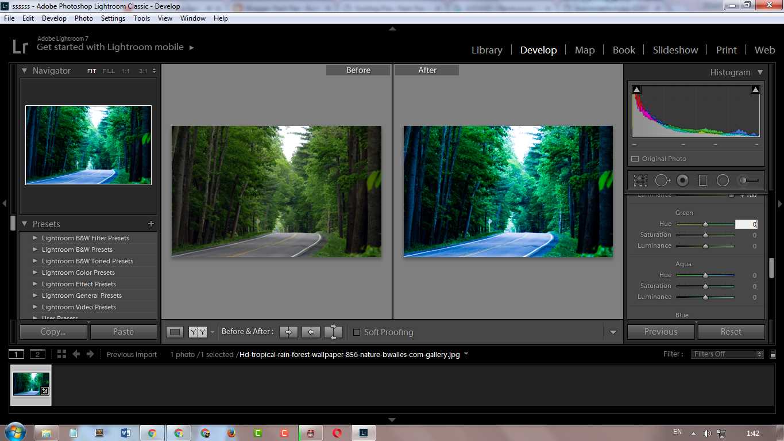Open Microsoft Word from the taskbar
The image size is (784, 441).
[126, 433]
